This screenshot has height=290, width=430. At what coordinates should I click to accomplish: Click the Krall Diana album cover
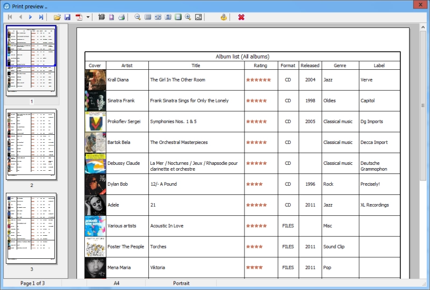[x=95, y=80]
